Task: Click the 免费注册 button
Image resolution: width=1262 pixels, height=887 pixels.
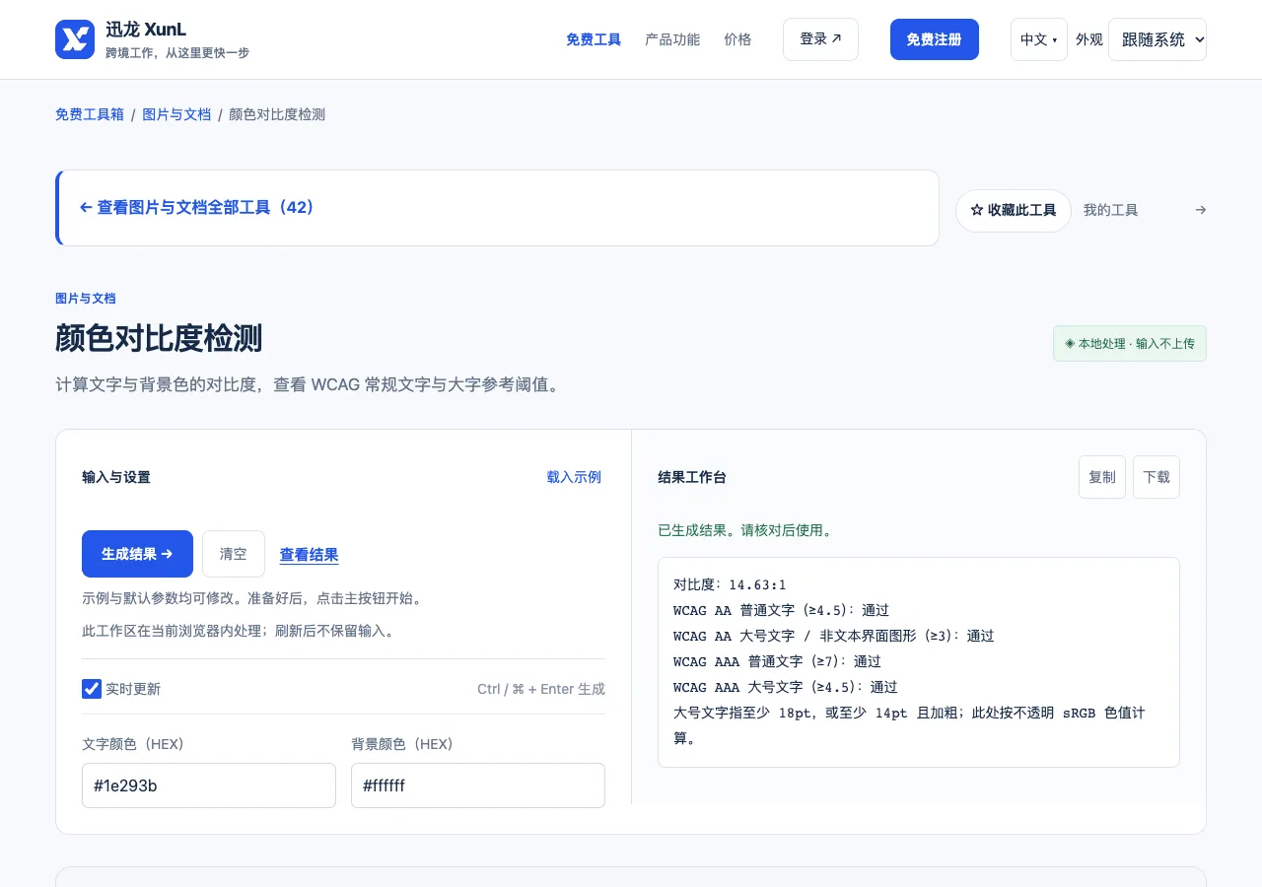Action: point(934,39)
